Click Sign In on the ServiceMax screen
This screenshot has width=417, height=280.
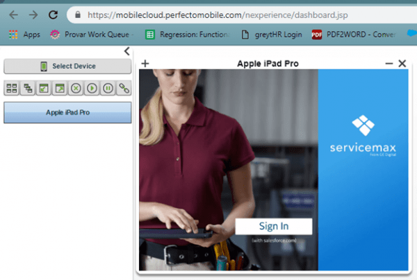click(274, 226)
